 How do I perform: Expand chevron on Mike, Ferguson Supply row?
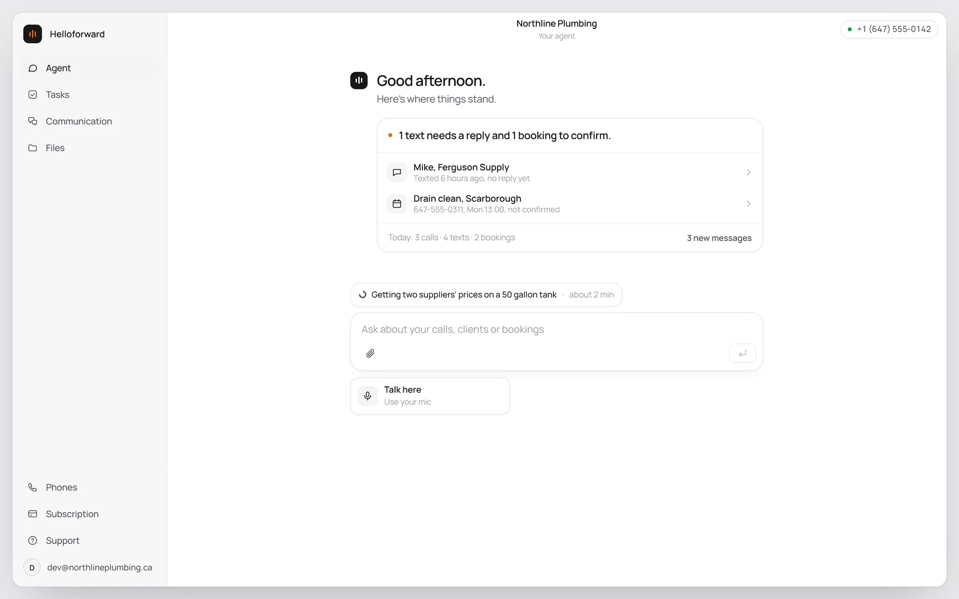point(748,172)
